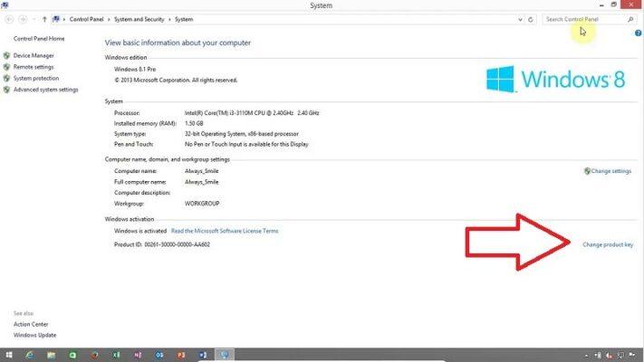Open Remote settings link
Viewport: 644px width, 362px height.
34,67
